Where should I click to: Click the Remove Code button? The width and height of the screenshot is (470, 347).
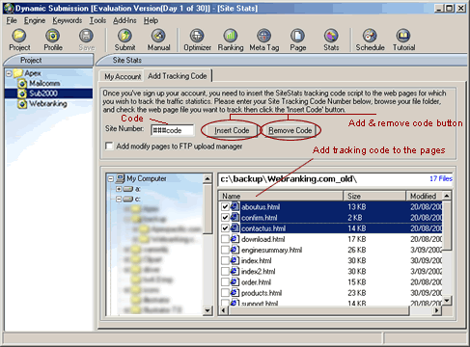(290, 130)
